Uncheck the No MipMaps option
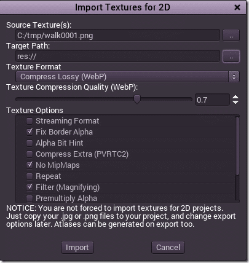 30,165
